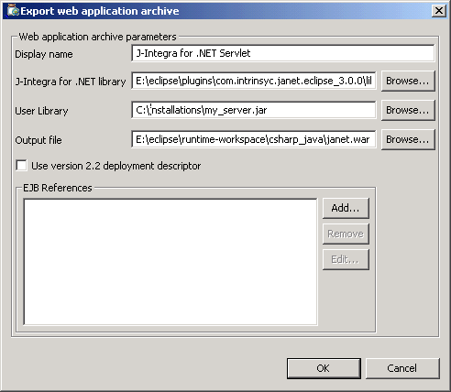
Task: Cancel the export dialog
Action: point(402,368)
